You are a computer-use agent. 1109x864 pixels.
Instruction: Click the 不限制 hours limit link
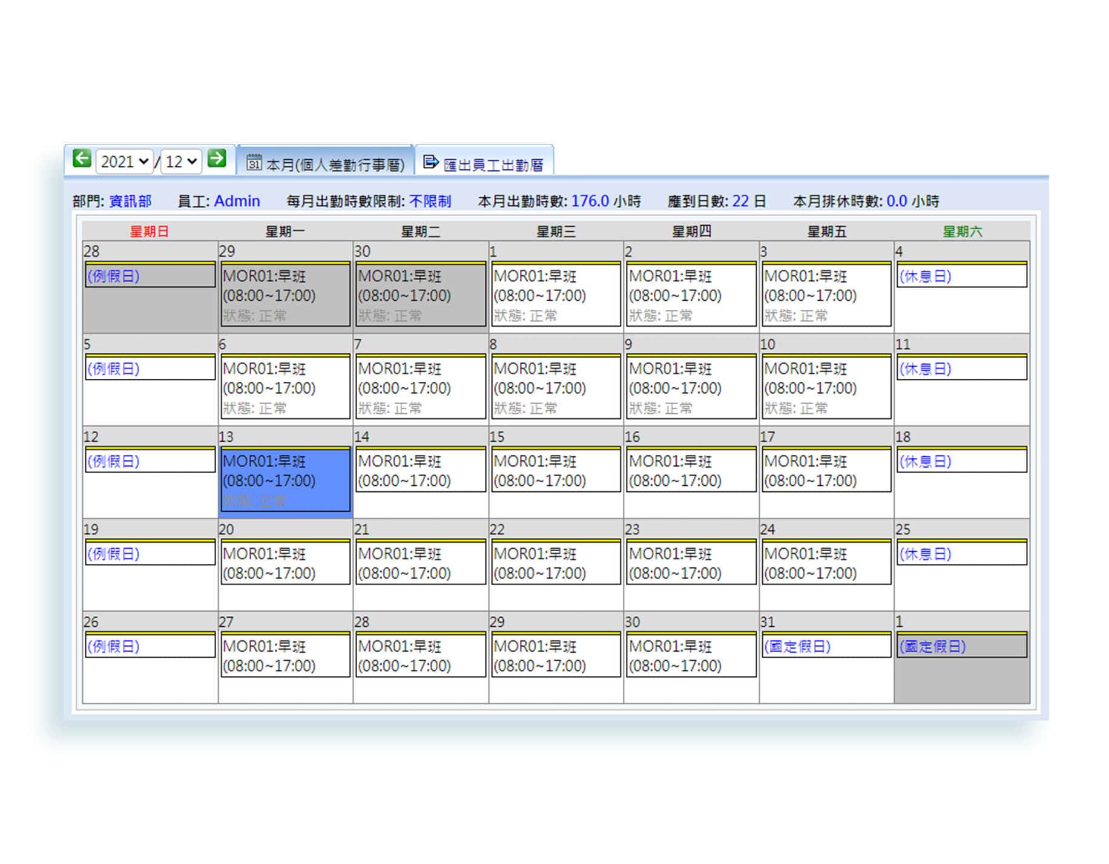click(430, 201)
